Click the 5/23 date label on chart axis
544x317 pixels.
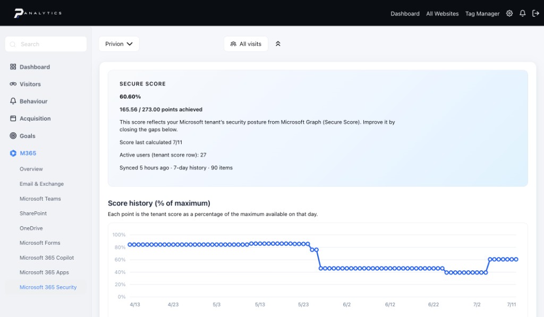point(303,304)
